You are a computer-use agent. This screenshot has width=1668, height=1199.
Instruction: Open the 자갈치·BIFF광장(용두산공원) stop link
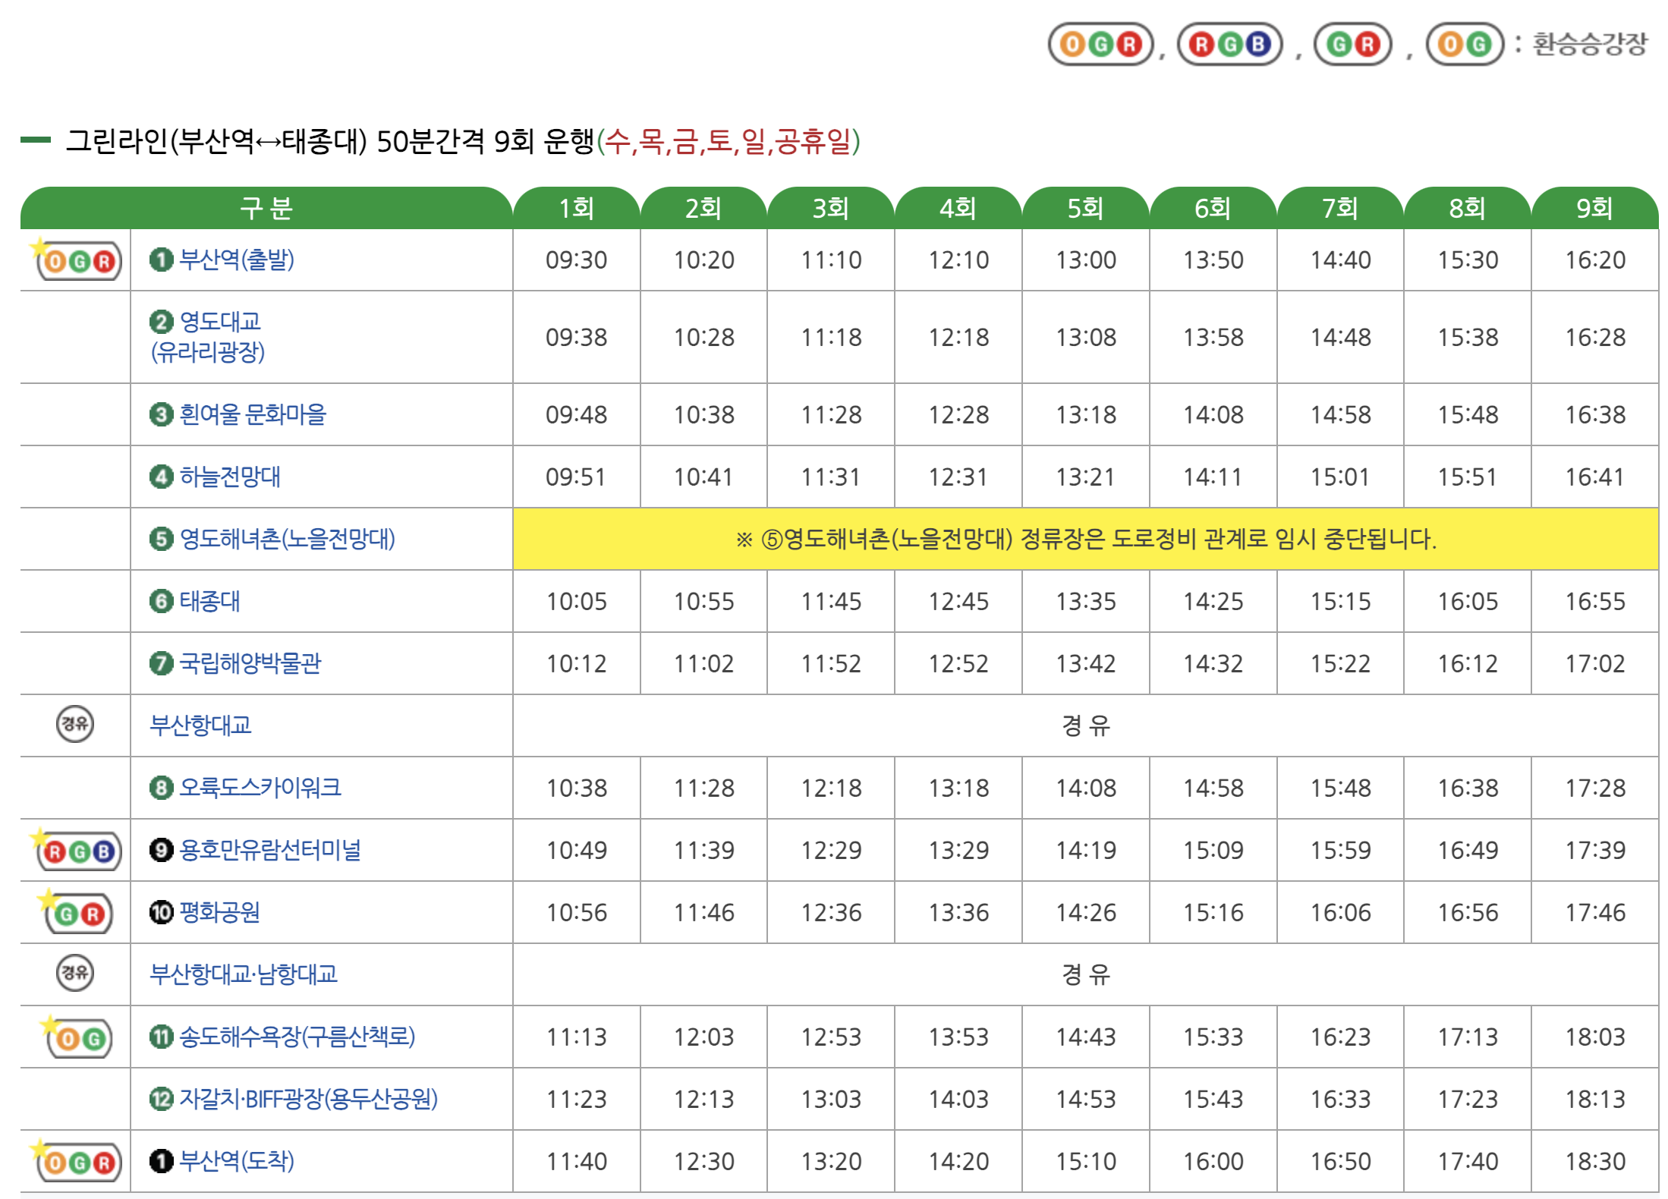pyautogui.click(x=308, y=1099)
